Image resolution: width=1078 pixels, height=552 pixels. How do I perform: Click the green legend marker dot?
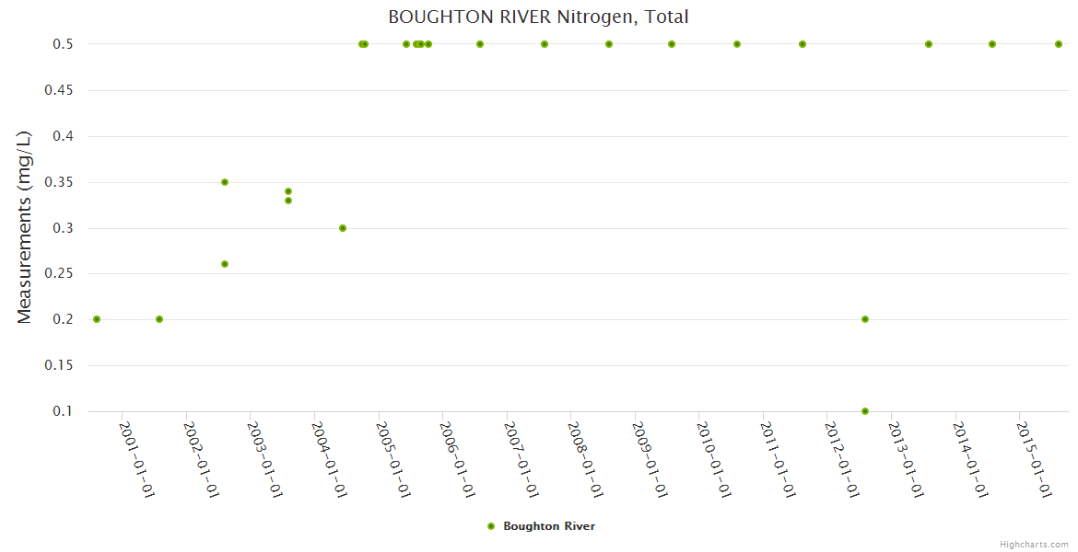coord(491,526)
